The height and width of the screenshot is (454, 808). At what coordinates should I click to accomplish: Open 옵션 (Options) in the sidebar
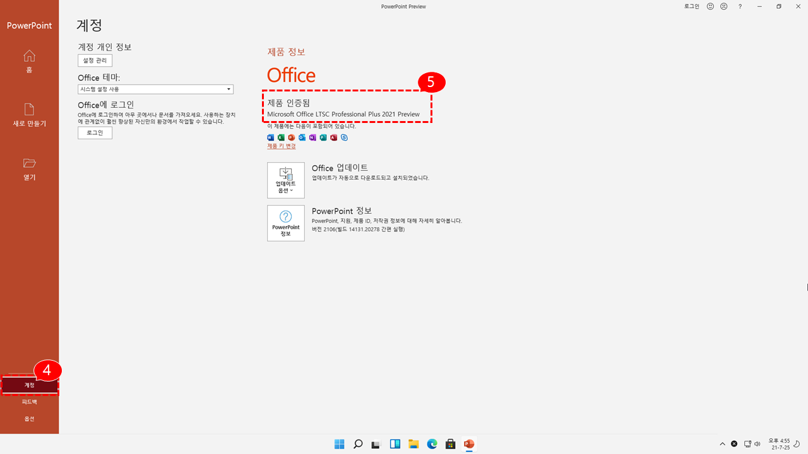pyautogui.click(x=29, y=419)
